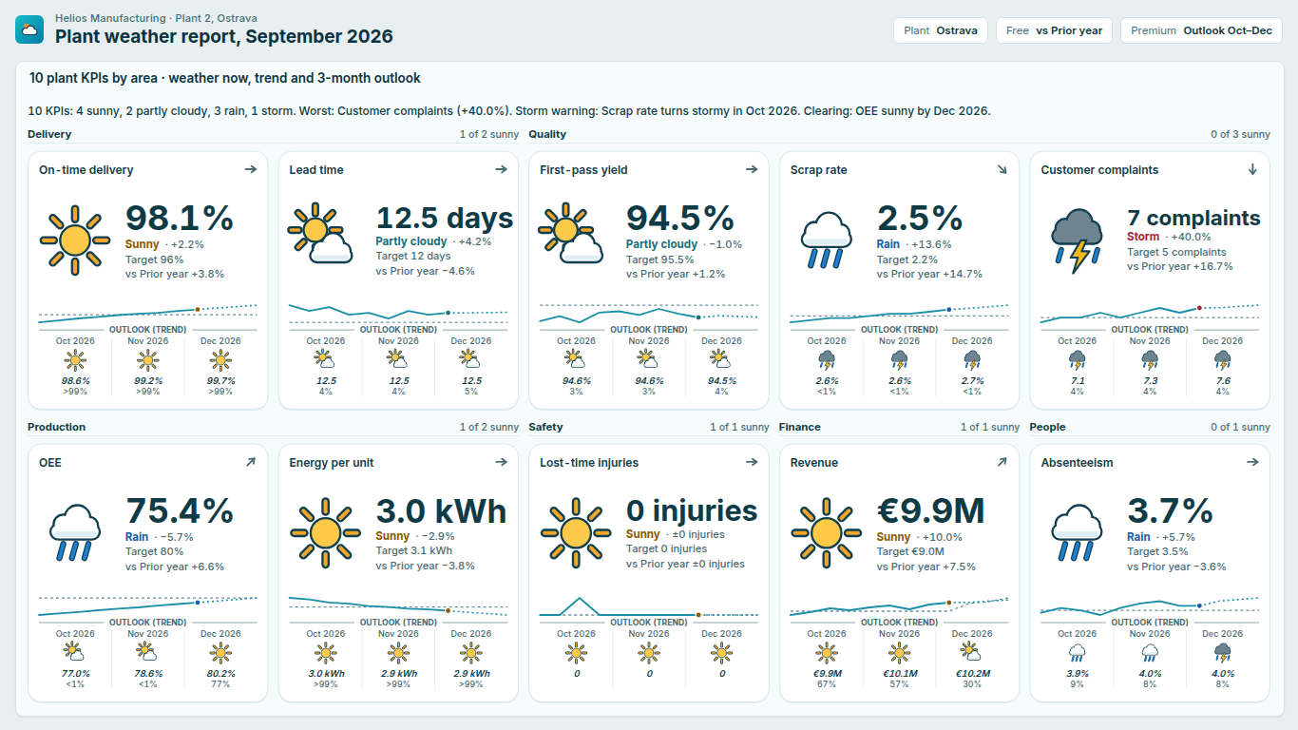Click the downward trend arrow on Scrap rate card
1298x730 pixels.
pyautogui.click(x=1002, y=170)
